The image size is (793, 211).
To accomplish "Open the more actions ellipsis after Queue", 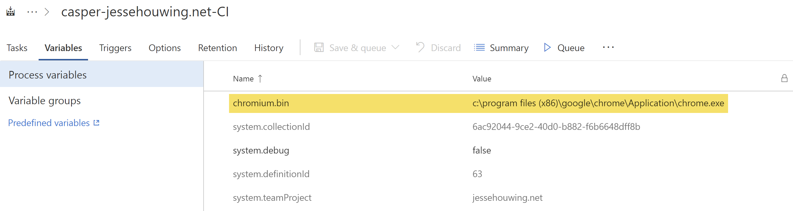I will coord(608,47).
